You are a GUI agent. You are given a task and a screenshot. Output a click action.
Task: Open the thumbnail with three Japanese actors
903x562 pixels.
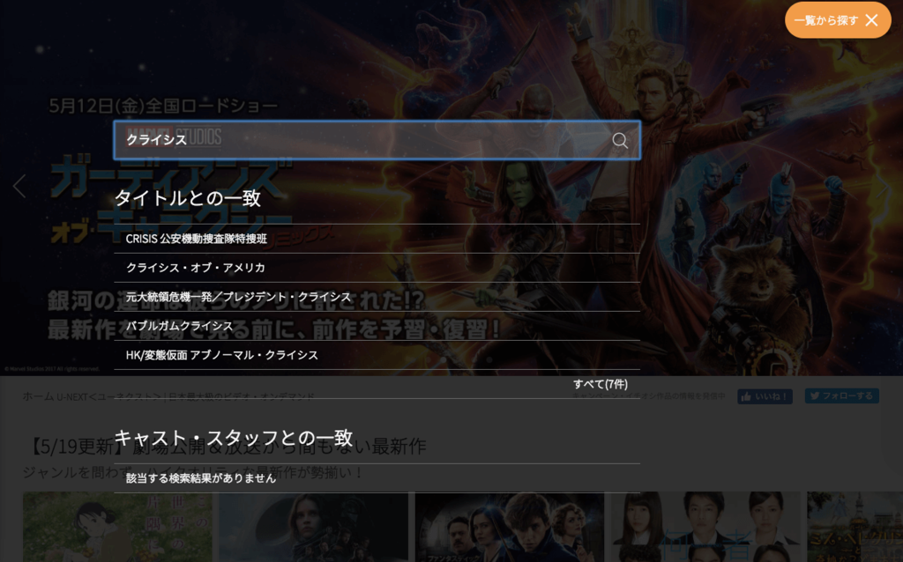point(705,527)
